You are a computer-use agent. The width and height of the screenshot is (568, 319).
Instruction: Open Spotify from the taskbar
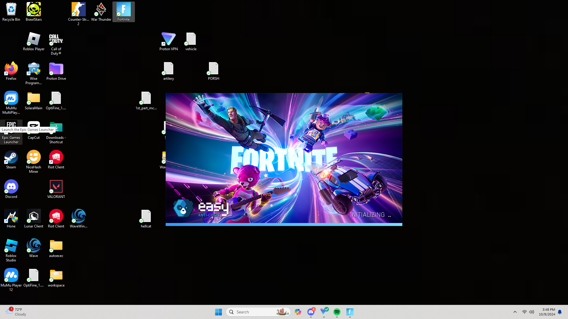[337, 312]
